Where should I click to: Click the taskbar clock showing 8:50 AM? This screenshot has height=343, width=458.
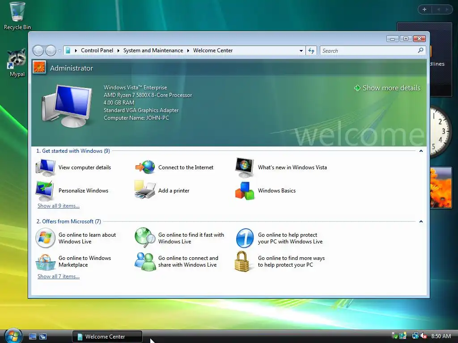click(441, 336)
